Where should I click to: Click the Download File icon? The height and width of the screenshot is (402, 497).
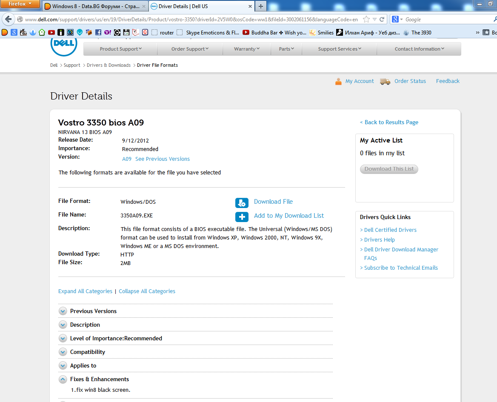pyautogui.click(x=242, y=203)
